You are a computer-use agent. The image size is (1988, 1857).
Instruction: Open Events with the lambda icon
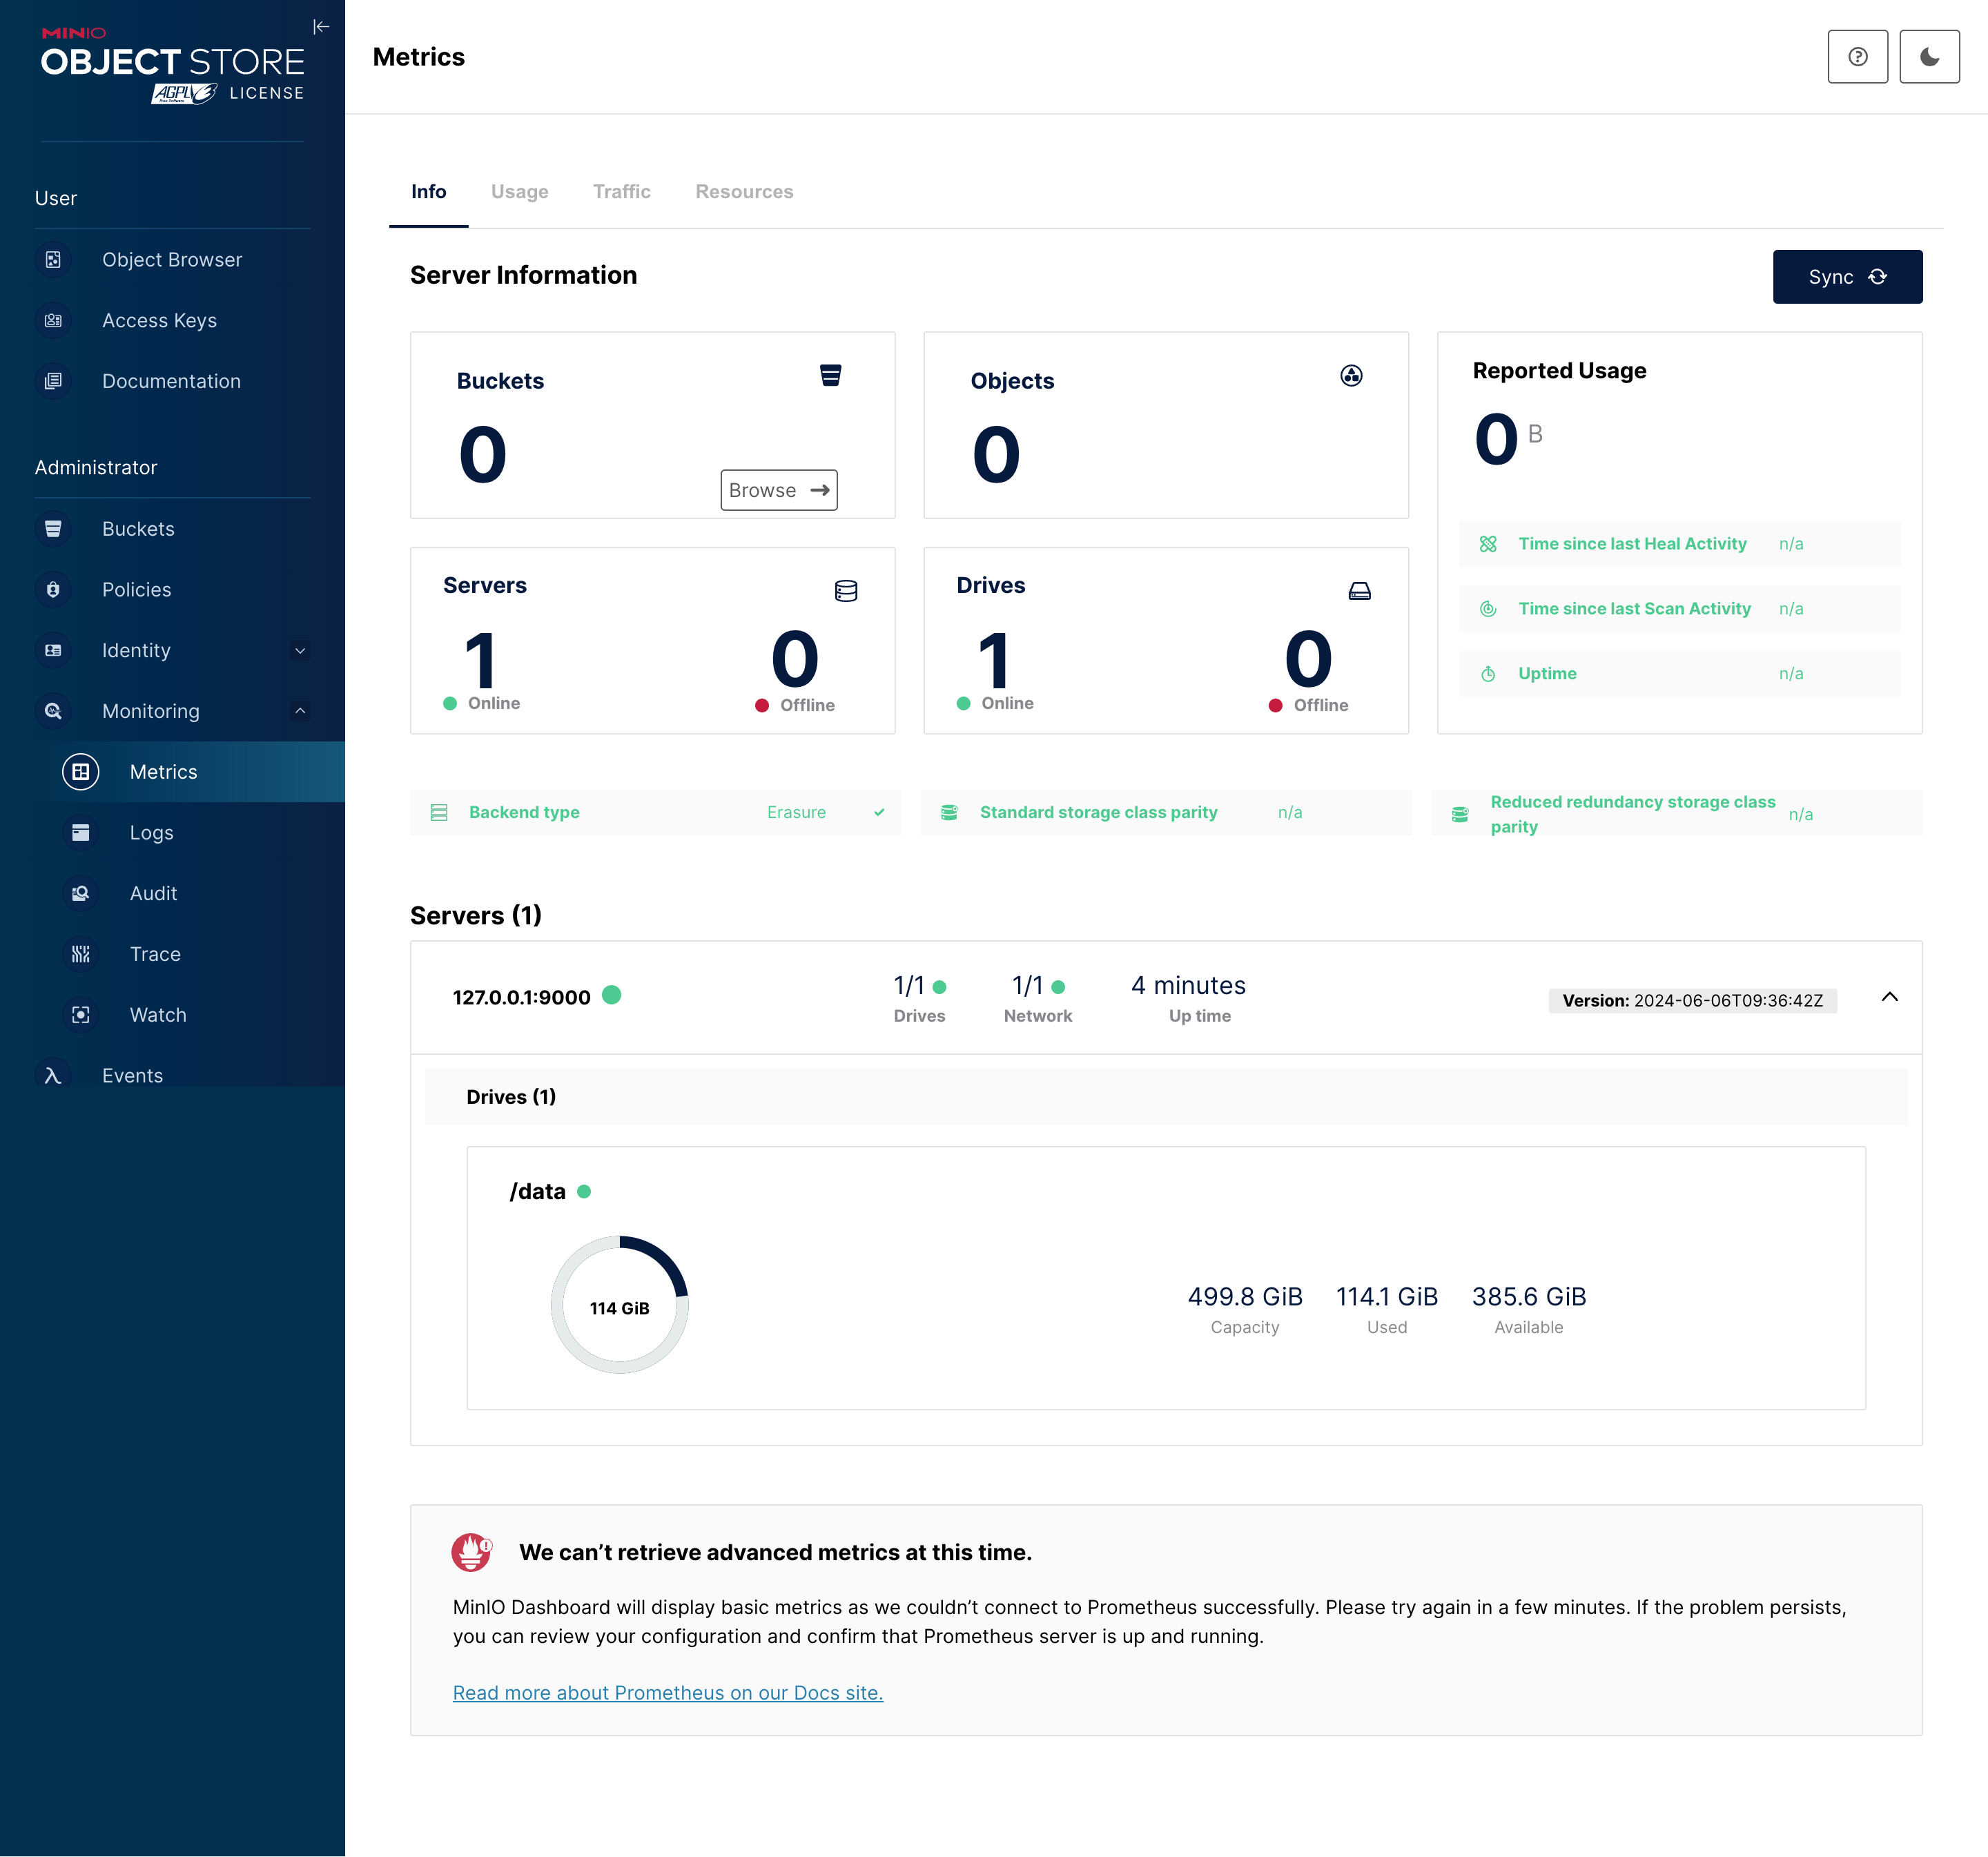click(53, 1075)
